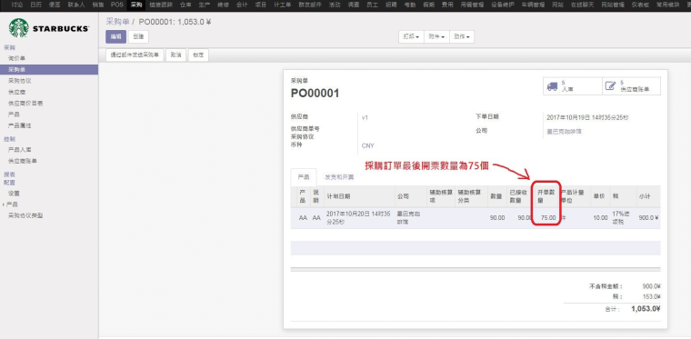Screen dimensions: 691x339
Task: Click the 创建 button
Action: point(138,37)
